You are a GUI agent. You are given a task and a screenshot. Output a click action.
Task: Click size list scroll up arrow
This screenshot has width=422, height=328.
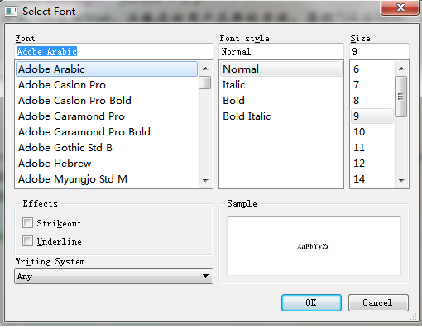point(401,69)
